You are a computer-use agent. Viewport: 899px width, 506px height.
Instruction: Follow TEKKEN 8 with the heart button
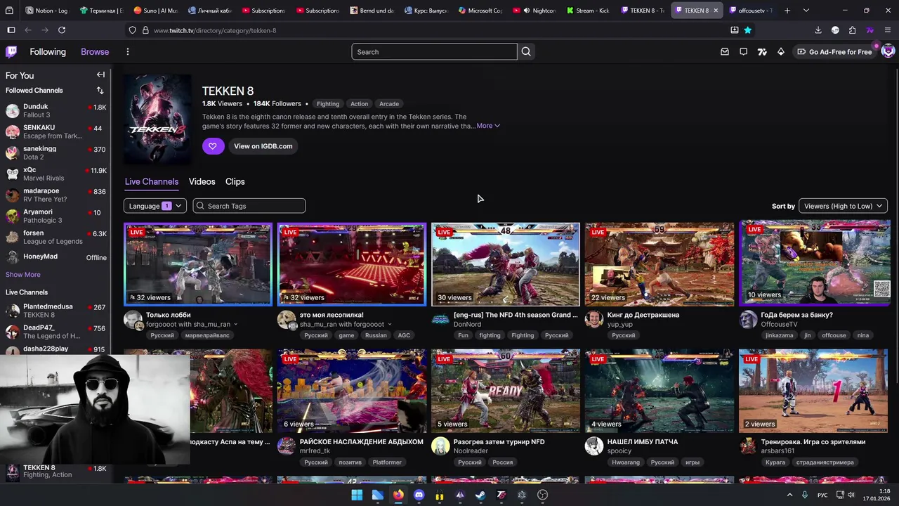point(213,146)
